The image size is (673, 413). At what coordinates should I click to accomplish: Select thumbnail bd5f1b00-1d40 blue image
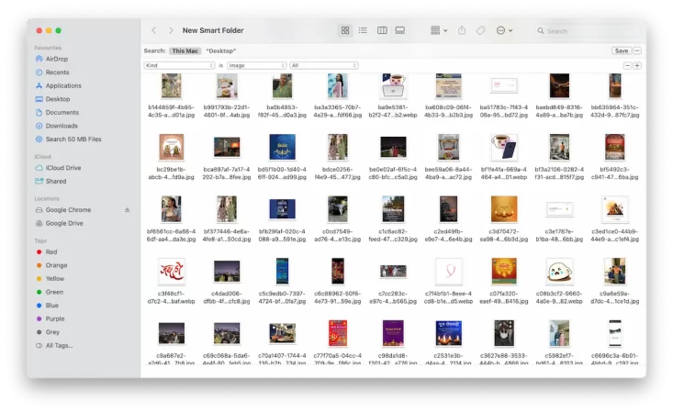point(282,147)
